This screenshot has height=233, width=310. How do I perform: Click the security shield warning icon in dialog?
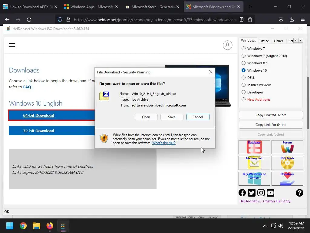coord(104,138)
